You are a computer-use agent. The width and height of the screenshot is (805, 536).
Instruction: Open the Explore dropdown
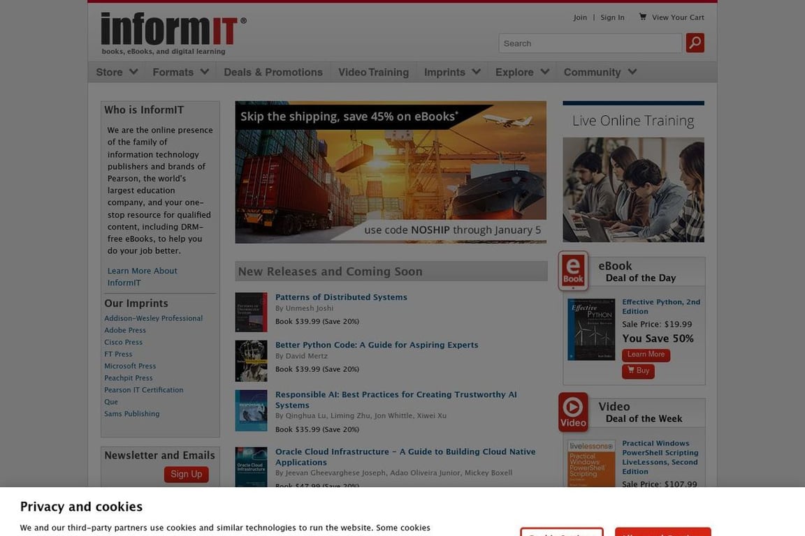point(521,72)
